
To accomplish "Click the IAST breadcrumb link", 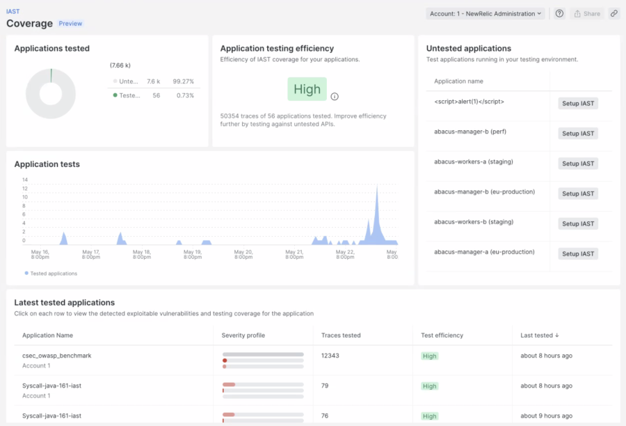I will pyautogui.click(x=13, y=11).
